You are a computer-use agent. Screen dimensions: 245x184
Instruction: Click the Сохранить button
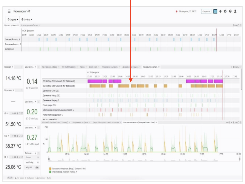coord(206,11)
